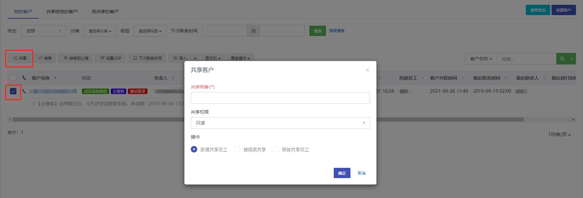Click the phone icon in table header
This screenshot has height=198, width=583.
point(24,78)
